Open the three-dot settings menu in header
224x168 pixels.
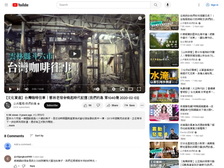(199, 5)
